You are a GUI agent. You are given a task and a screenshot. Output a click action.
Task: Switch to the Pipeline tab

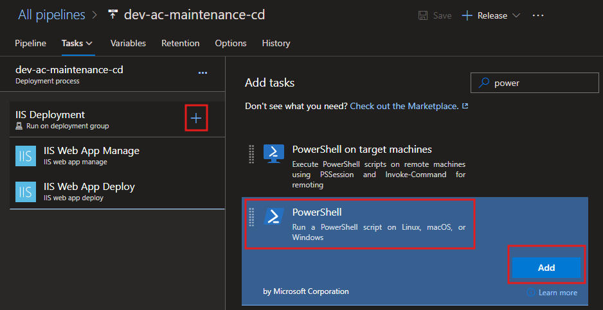[30, 44]
